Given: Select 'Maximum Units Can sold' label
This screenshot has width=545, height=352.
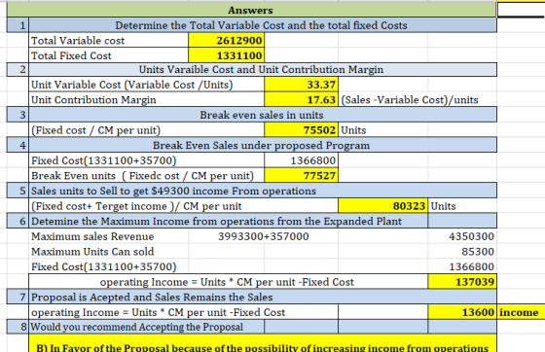Looking at the screenshot, I should point(108,251).
